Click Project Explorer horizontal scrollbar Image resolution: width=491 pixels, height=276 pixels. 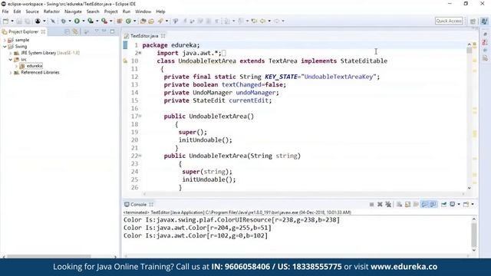click(x=48, y=257)
